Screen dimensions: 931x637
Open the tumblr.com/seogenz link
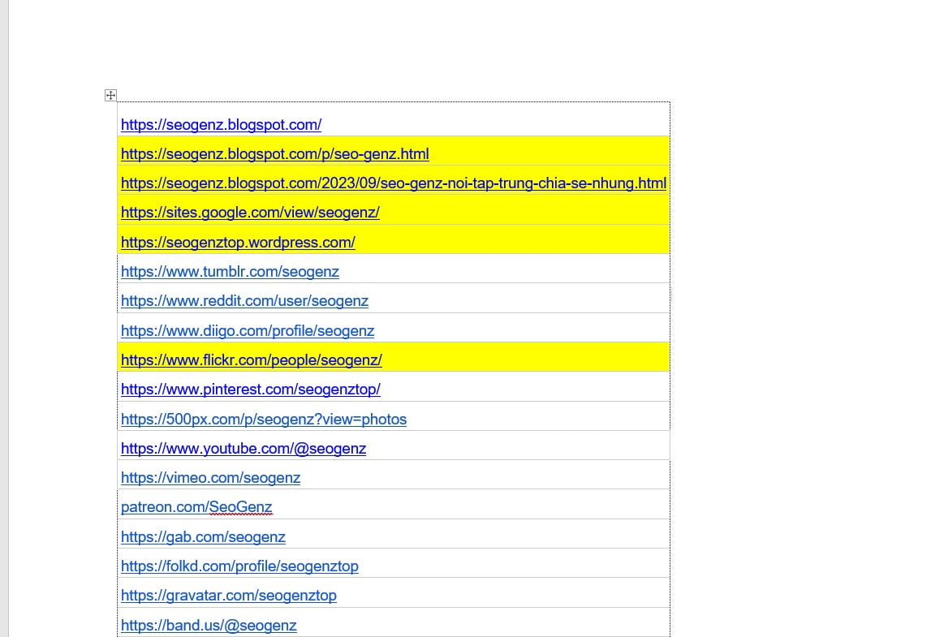230,272
